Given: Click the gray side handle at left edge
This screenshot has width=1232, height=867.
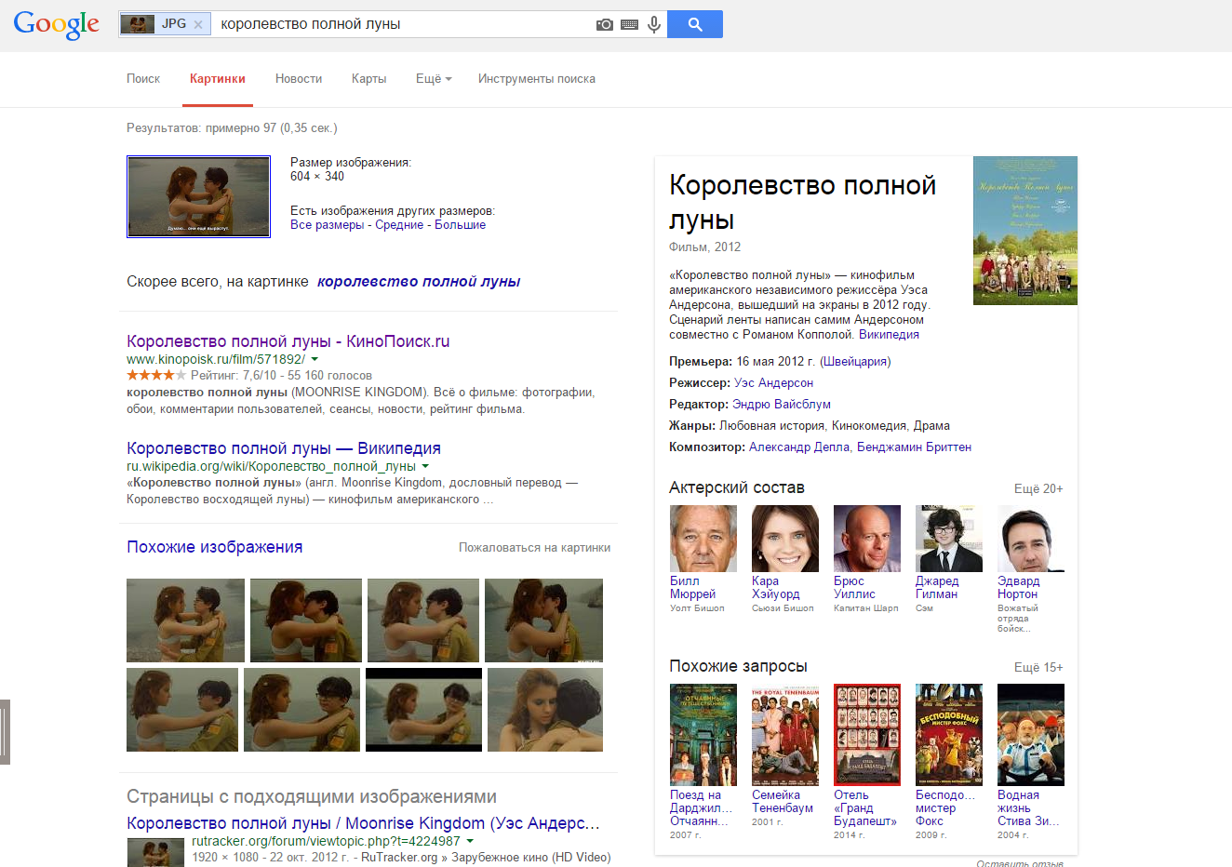Looking at the screenshot, I should [x=5, y=732].
